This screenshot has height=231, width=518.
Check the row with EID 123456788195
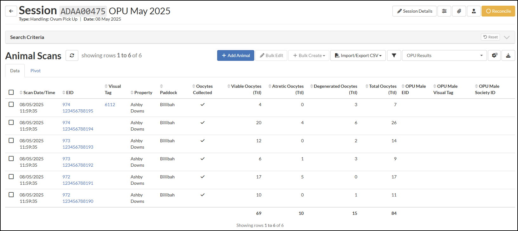(11, 104)
